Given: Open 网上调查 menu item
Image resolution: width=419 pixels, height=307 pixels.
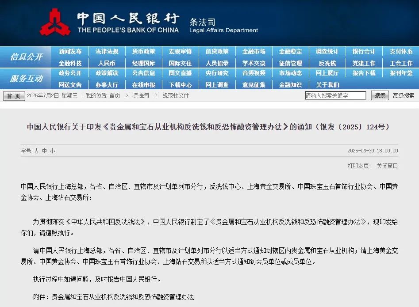Looking at the screenshot, I should coord(217,85).
